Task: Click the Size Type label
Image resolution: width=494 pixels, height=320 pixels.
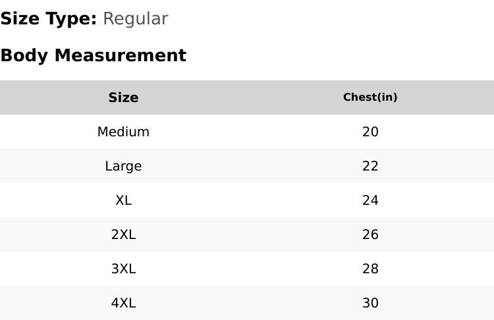Action: pyautogui.click(x=48, y=18)
